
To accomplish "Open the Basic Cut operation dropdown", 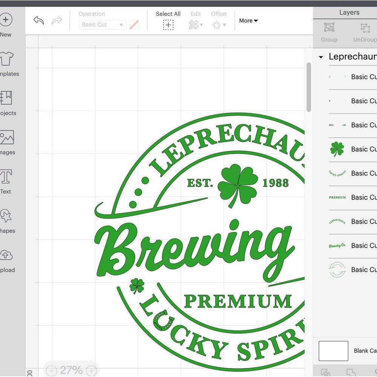I will (103, 25).
